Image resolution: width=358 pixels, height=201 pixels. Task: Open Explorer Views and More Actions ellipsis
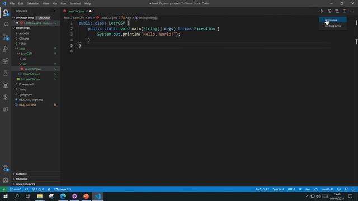click(54, 11)
